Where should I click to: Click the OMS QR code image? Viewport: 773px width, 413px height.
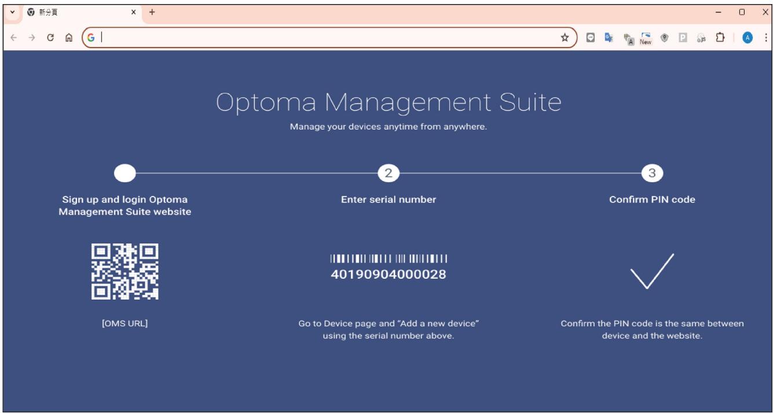[125, 271]
